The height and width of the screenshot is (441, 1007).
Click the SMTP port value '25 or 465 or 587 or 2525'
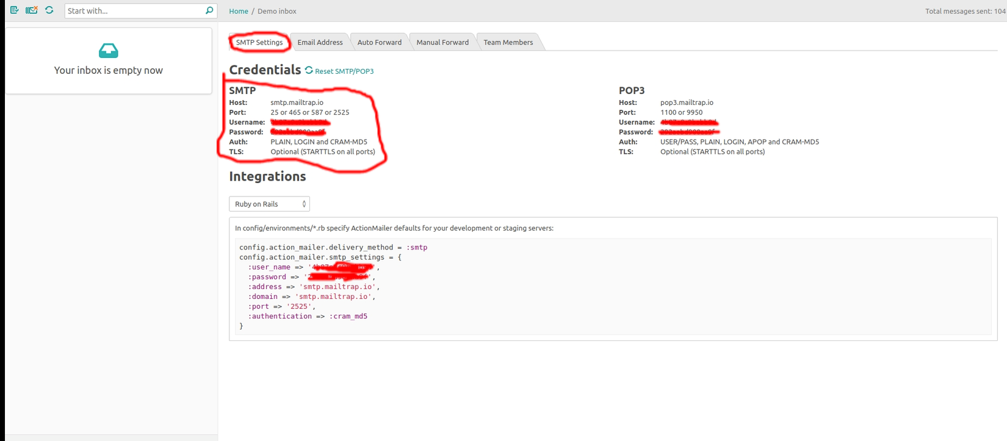310,112
